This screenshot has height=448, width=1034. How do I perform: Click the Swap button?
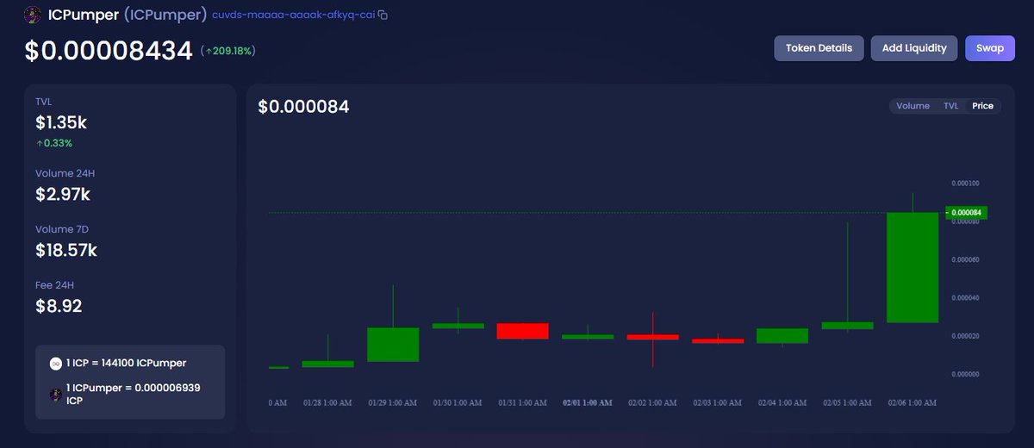990,48
